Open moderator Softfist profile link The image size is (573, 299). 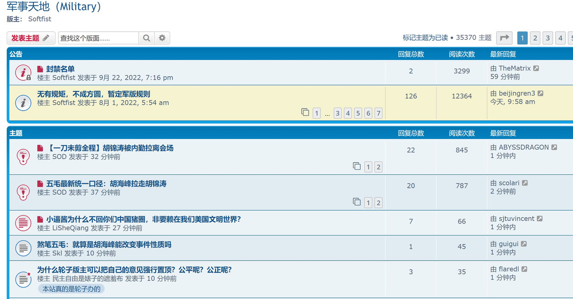click(39, 19)
